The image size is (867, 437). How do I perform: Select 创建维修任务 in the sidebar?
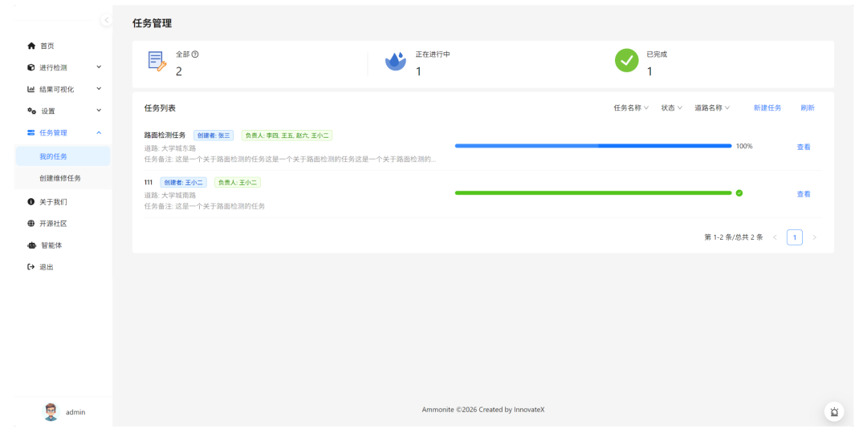pyautogui.click(x=63, y=178)
